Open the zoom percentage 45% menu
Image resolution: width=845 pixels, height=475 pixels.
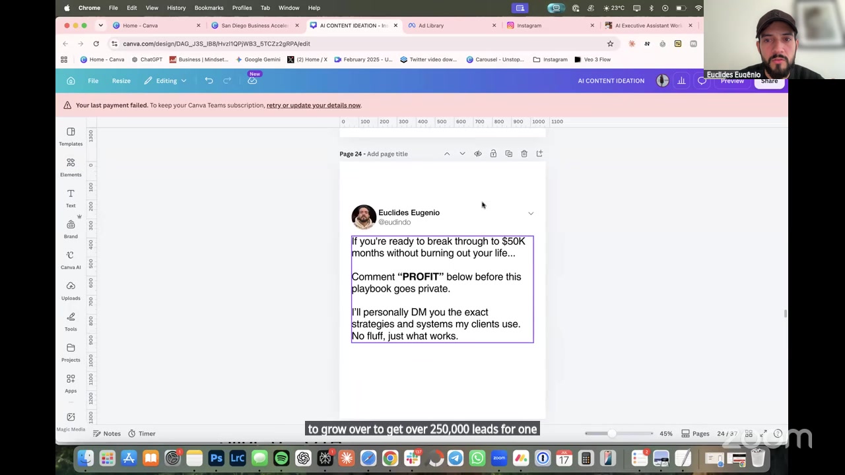665,433
